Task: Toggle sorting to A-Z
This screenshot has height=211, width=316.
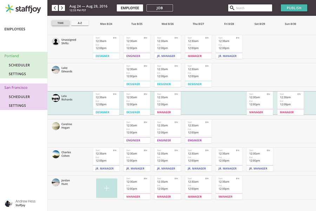Action: pos(80,23)
